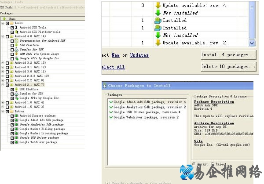264x184 pixels.
Task: Expand the Android 1.6 (API 4) node
Action: [3, 102]
